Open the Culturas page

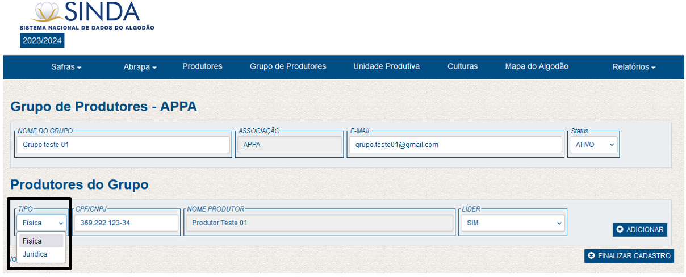click(x=462, y=66)
